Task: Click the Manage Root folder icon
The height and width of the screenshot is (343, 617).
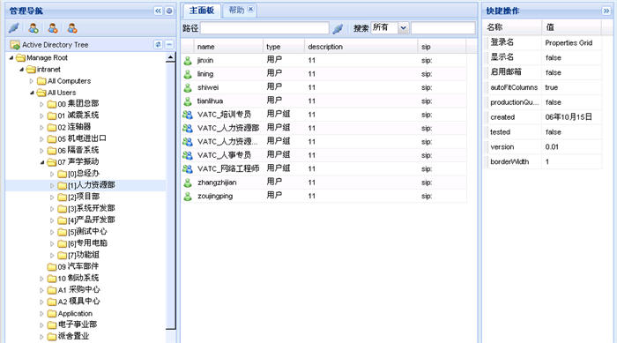Action: coord(20,58)
